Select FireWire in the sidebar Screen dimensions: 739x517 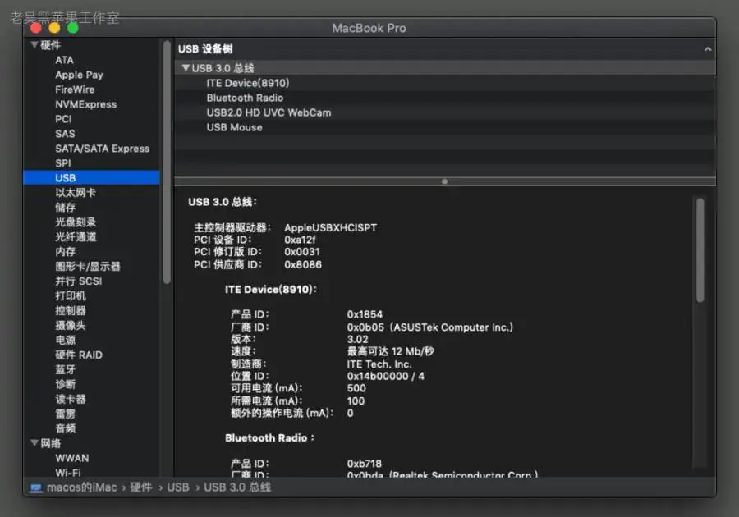tap(75, 89)
